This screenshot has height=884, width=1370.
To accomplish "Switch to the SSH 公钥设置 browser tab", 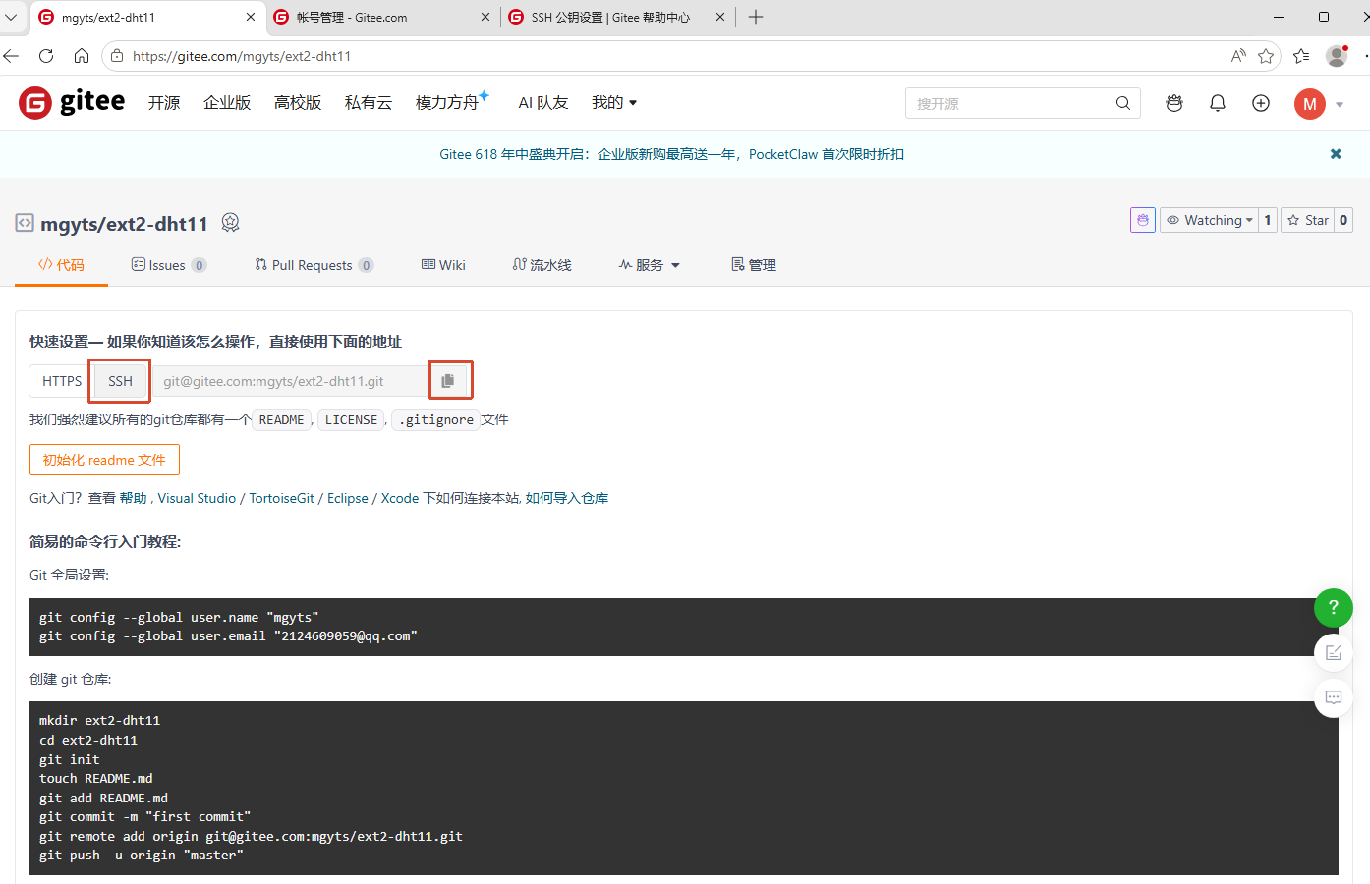I will [x=618, y=17].
